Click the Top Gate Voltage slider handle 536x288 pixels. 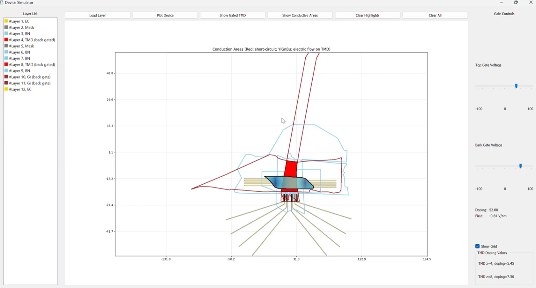tap(516, 86)
